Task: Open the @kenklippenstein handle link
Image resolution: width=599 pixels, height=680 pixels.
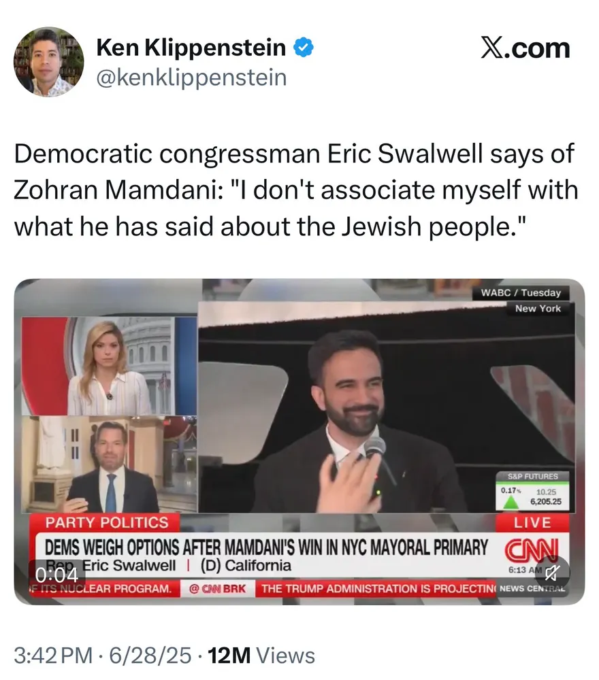Action: pyautogui.click(x=191, y=78)
